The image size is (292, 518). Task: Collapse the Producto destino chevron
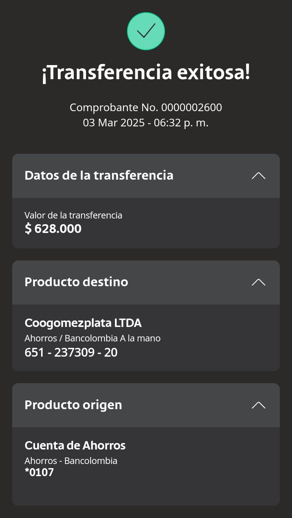tap(259, 282)
